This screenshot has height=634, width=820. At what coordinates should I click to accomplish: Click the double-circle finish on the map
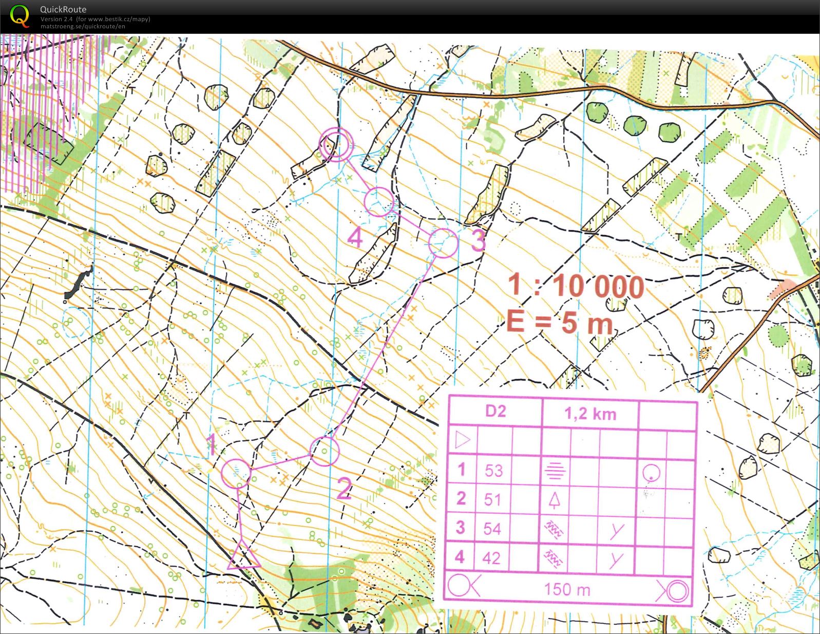336,144
